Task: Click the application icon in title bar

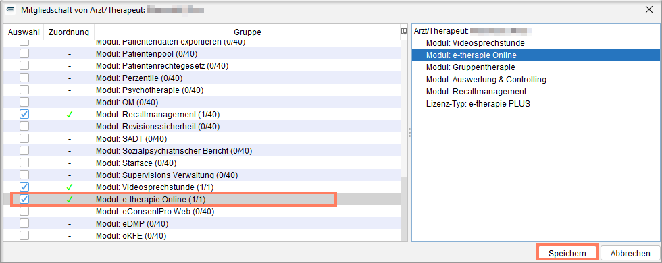Action: [11, 10]
